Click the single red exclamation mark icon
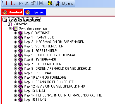 6,3
